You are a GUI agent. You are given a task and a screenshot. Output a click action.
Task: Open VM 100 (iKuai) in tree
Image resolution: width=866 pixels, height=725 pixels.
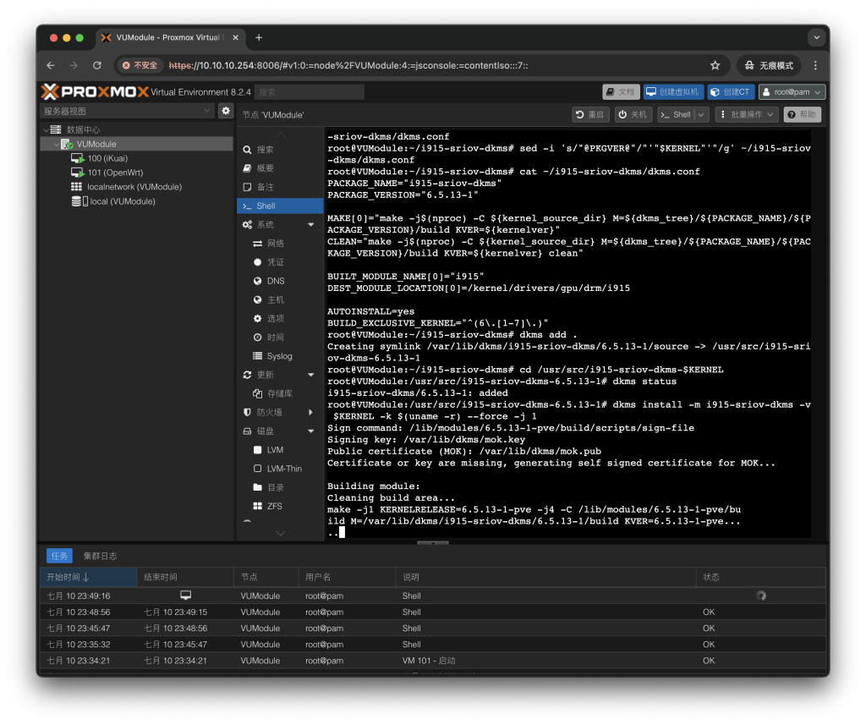tap(107, 158)
